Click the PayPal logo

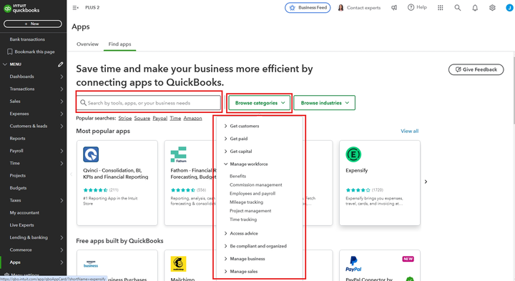353,264
